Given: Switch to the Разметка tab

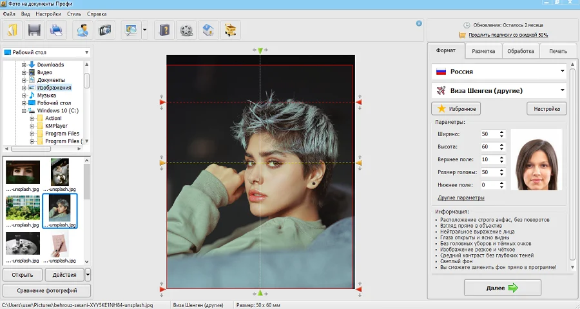Looking at the screenshot, I should tap(483, 51).
